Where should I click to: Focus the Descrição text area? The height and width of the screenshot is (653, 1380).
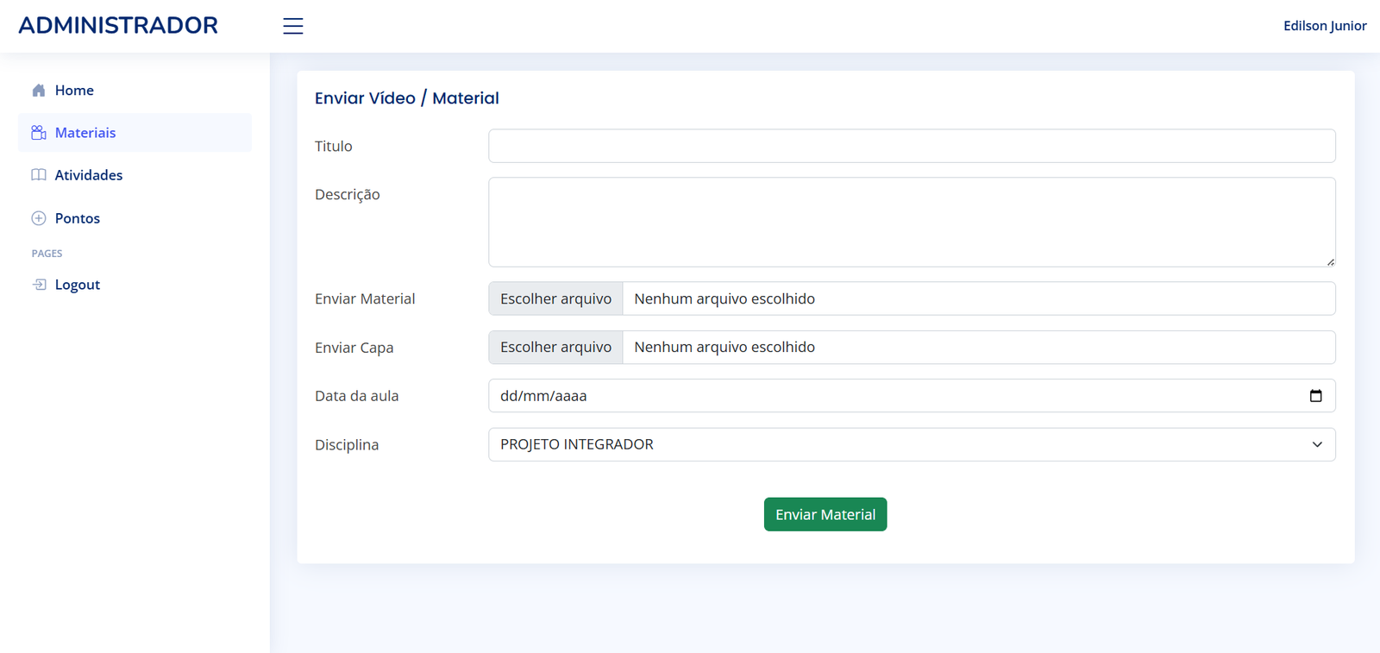coord(912,223)
